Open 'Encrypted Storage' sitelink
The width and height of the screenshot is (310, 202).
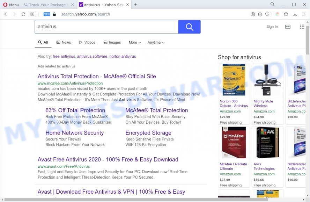pyautogui.click(x=148, y=133)
